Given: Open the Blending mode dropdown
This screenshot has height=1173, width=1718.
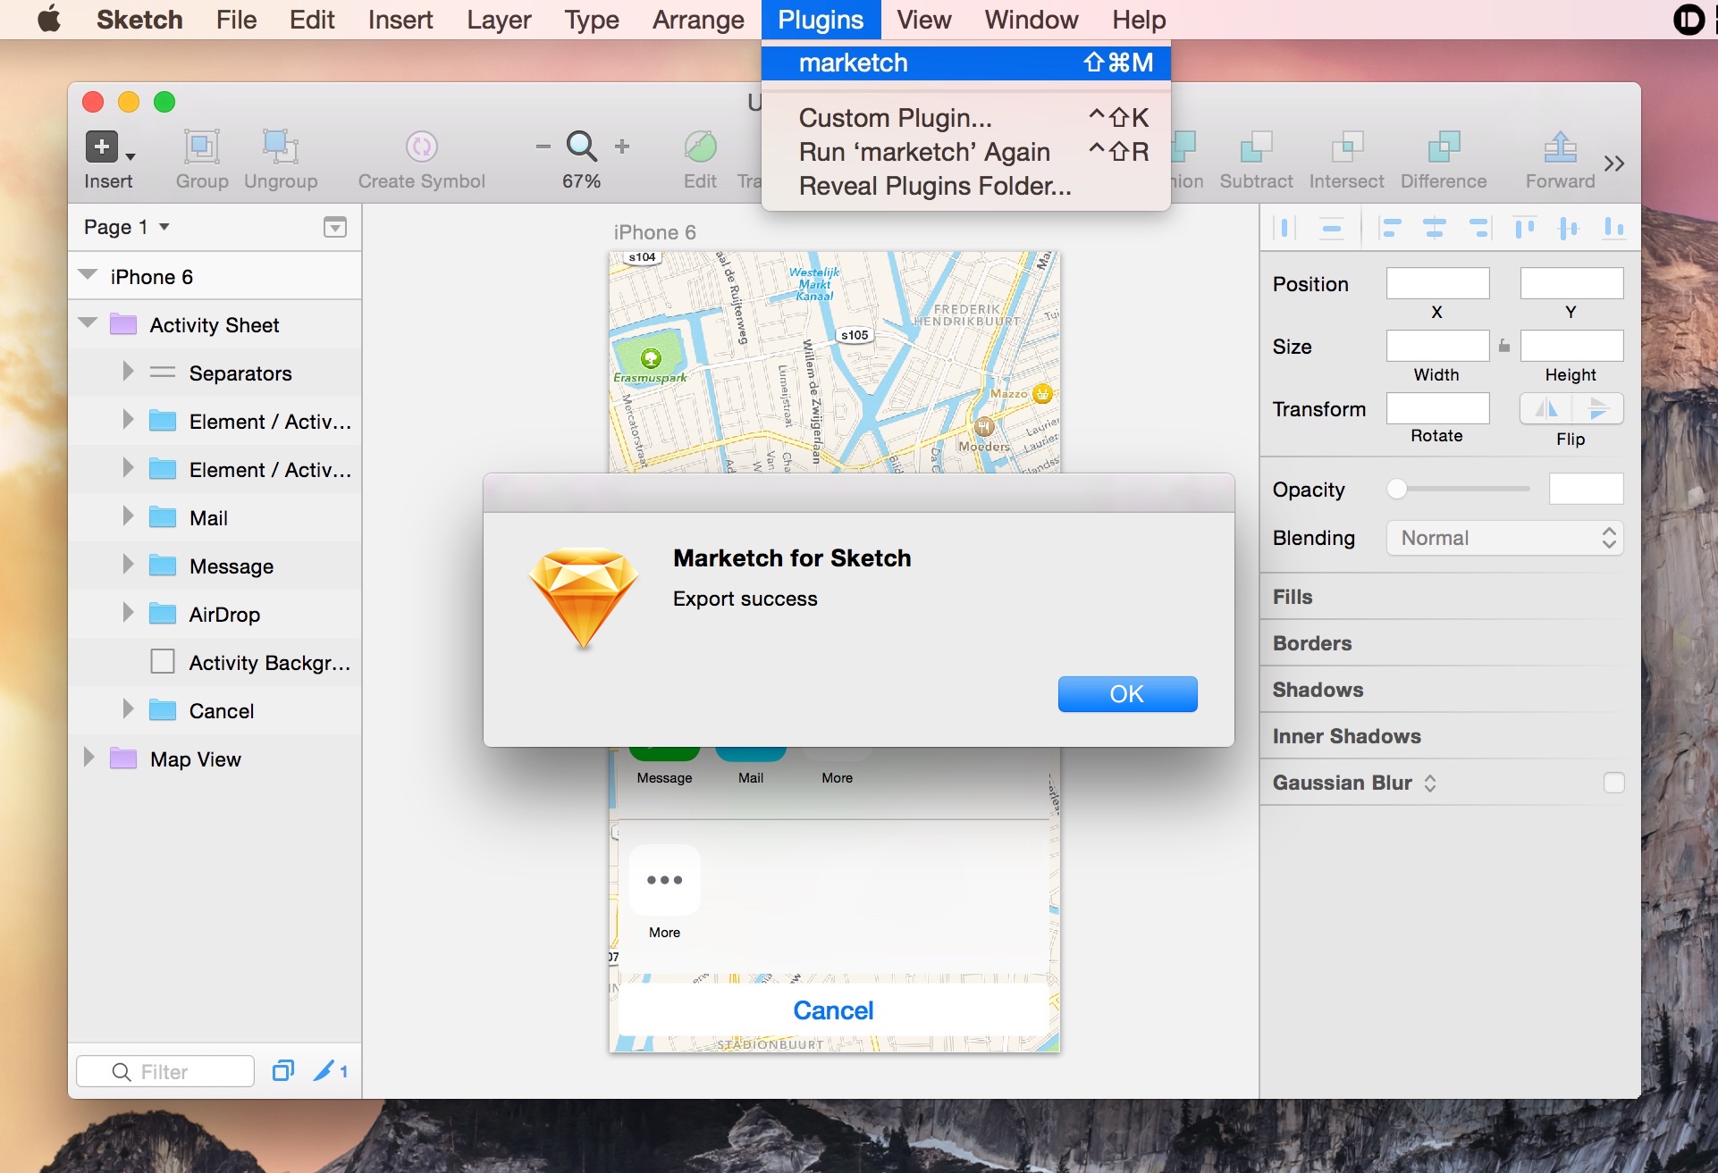Looking at the screenshot, I should tap(1504, 538).
